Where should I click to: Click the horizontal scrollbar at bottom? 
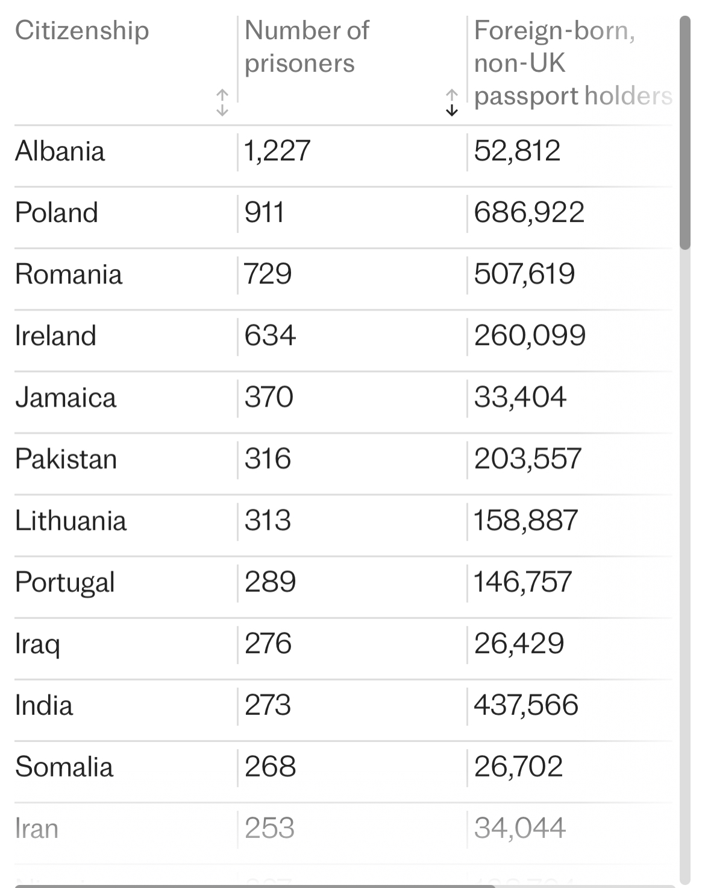(x=254, y=886)
